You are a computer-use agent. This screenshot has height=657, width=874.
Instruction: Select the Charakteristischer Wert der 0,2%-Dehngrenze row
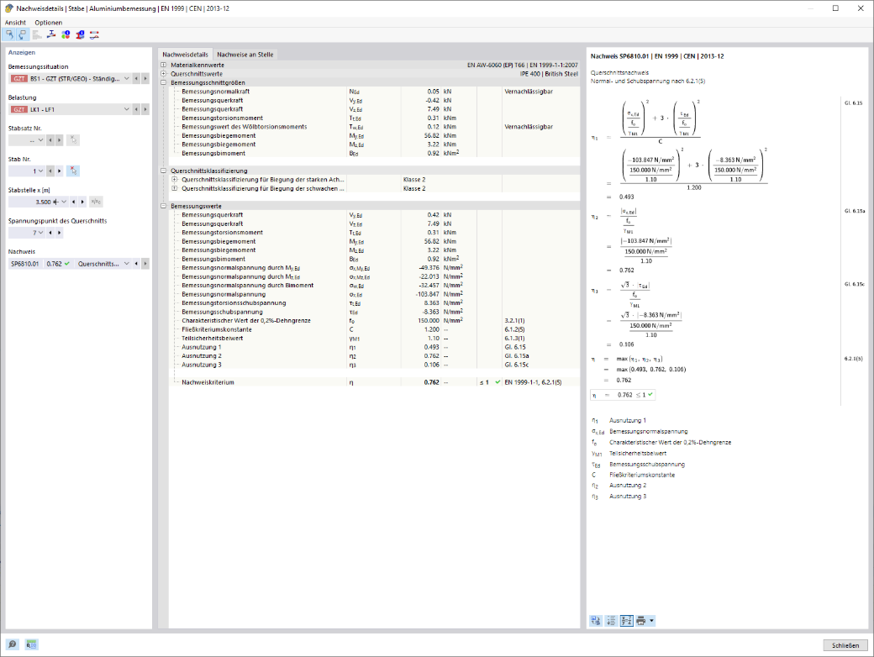click(x=374, y=320)
